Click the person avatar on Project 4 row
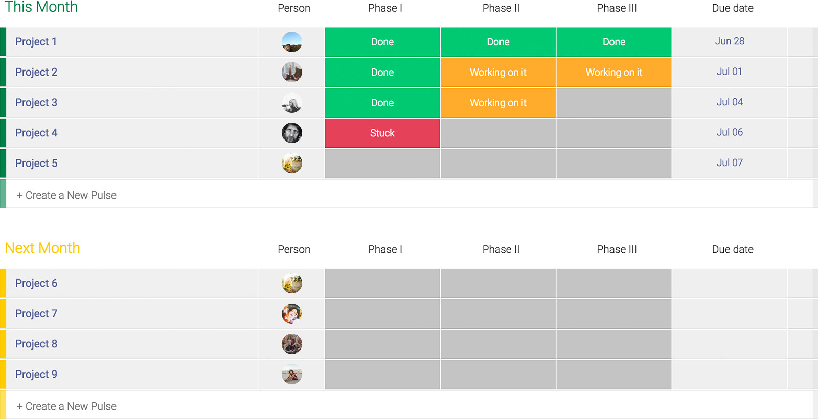Viewport: 818px width, 419px height. [291, 133]
